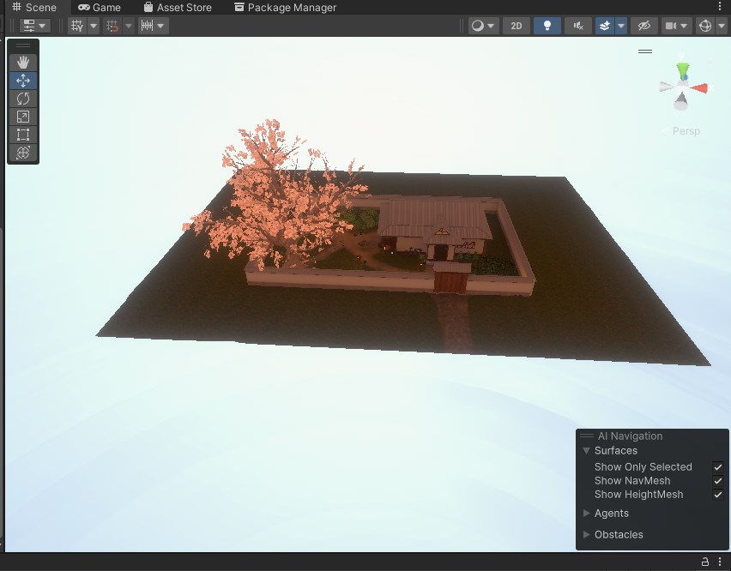The height and width of the screenshot is (571, 731).
Task: Uncheck Show NavMesh
Action: pyautogui.click(x=718, y=481)
